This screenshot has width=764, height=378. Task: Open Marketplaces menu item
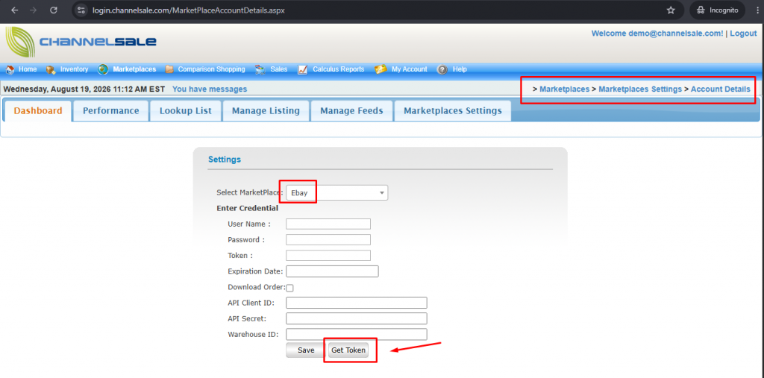click(134, 69)
